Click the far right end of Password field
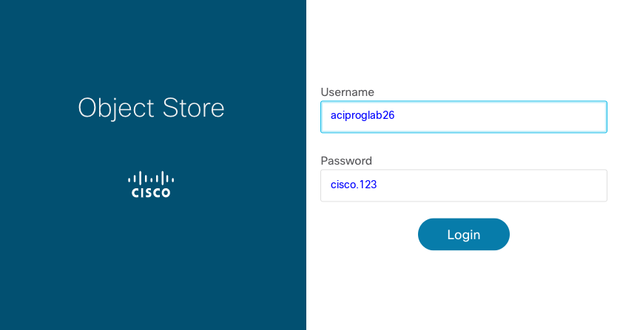This screenshot has width=620, height=330. tap(598, 185)
